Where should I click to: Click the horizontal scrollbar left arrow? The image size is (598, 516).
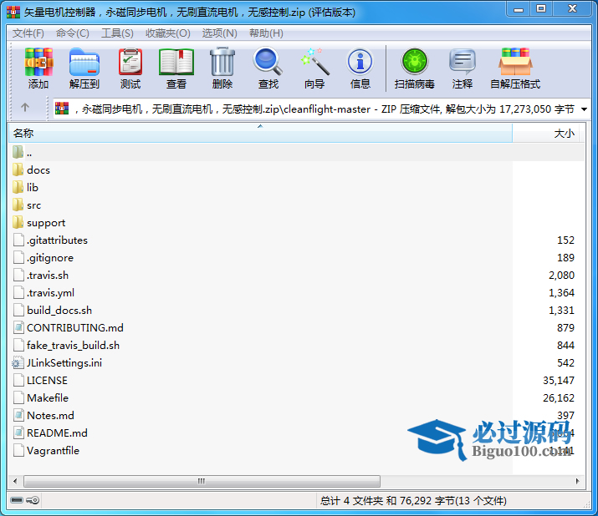click(15, 481)
